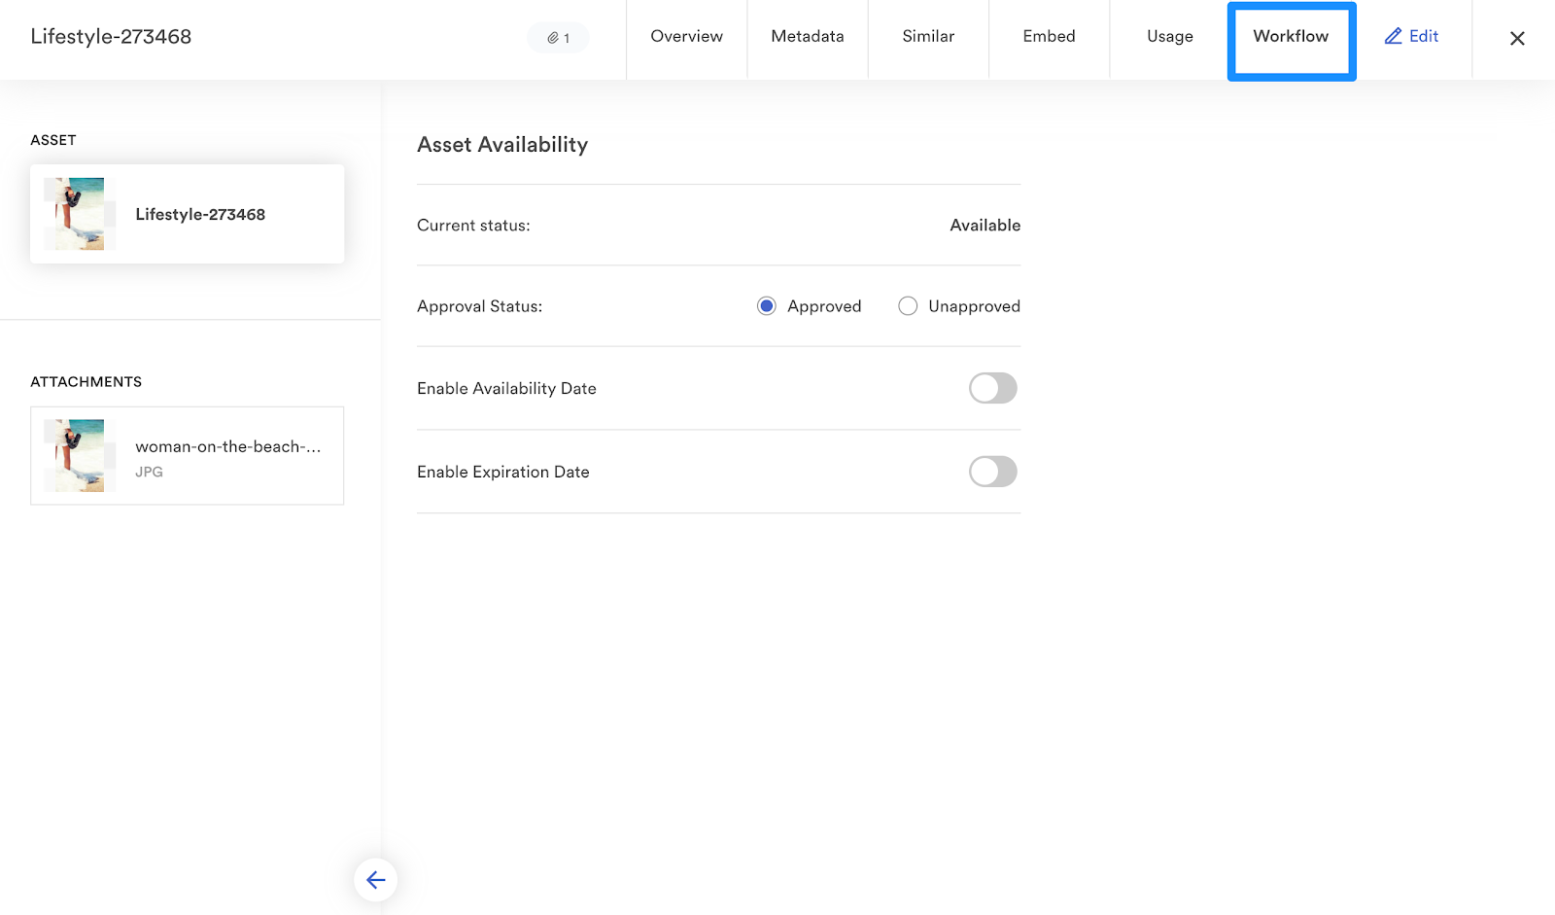
Task: Click the Lifestyle-273468 asset card name
Action: pyautogui.click(x=200, y=215)
